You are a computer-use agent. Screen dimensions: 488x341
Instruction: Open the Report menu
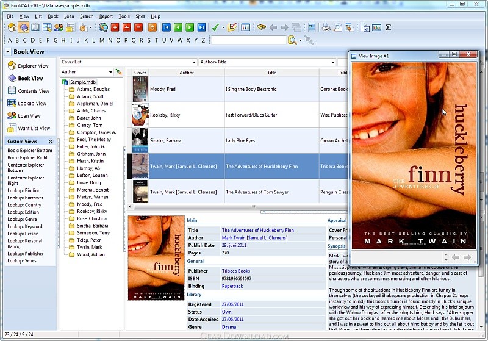[x=106, y=16]
